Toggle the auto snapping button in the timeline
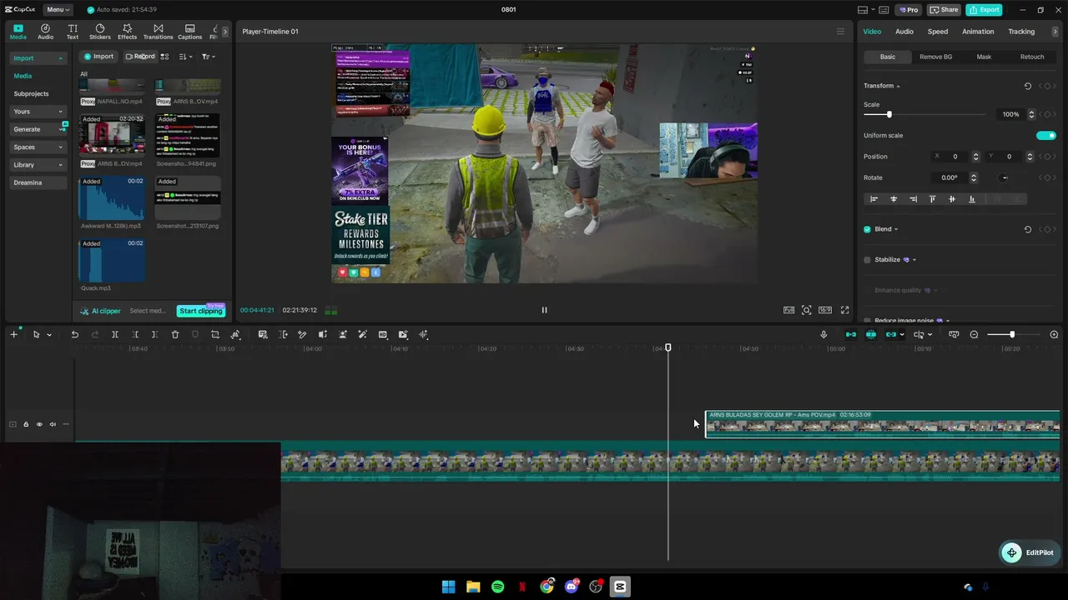The height and width of the screenshot is (600, 1068). point(870,334)
